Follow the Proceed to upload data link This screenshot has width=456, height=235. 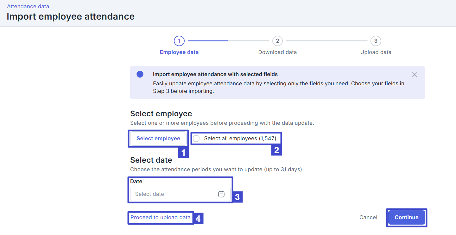tap(161, 217)
